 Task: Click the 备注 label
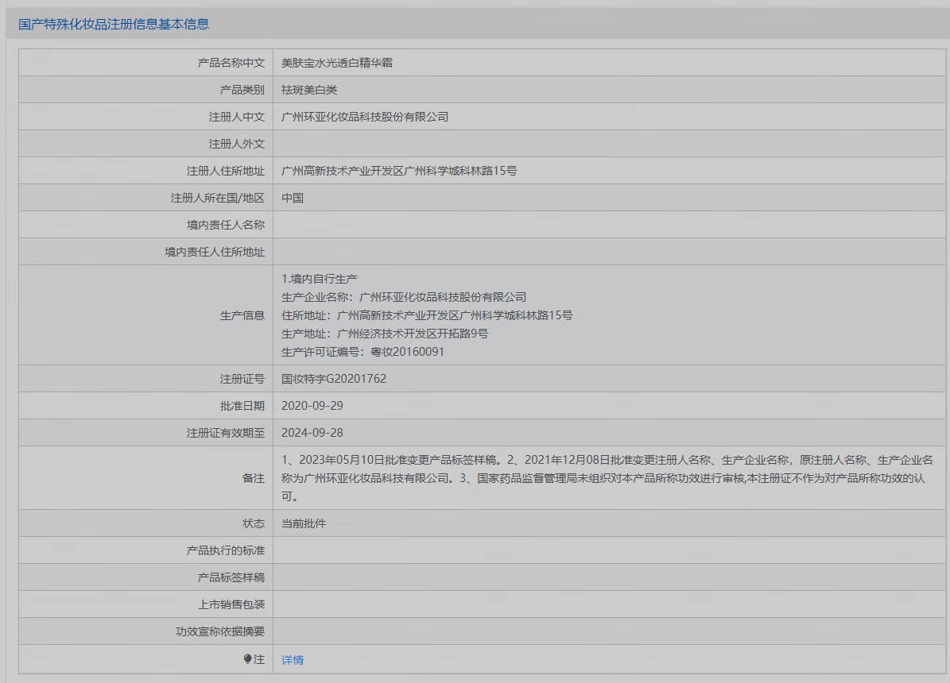(254, 478)
